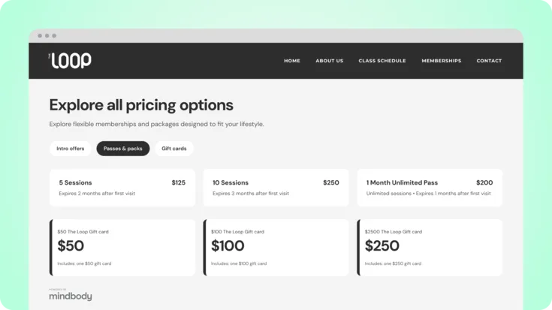552x310 pixels.
Task: Switch to the Intro offers tab
Action: [71, 149]
